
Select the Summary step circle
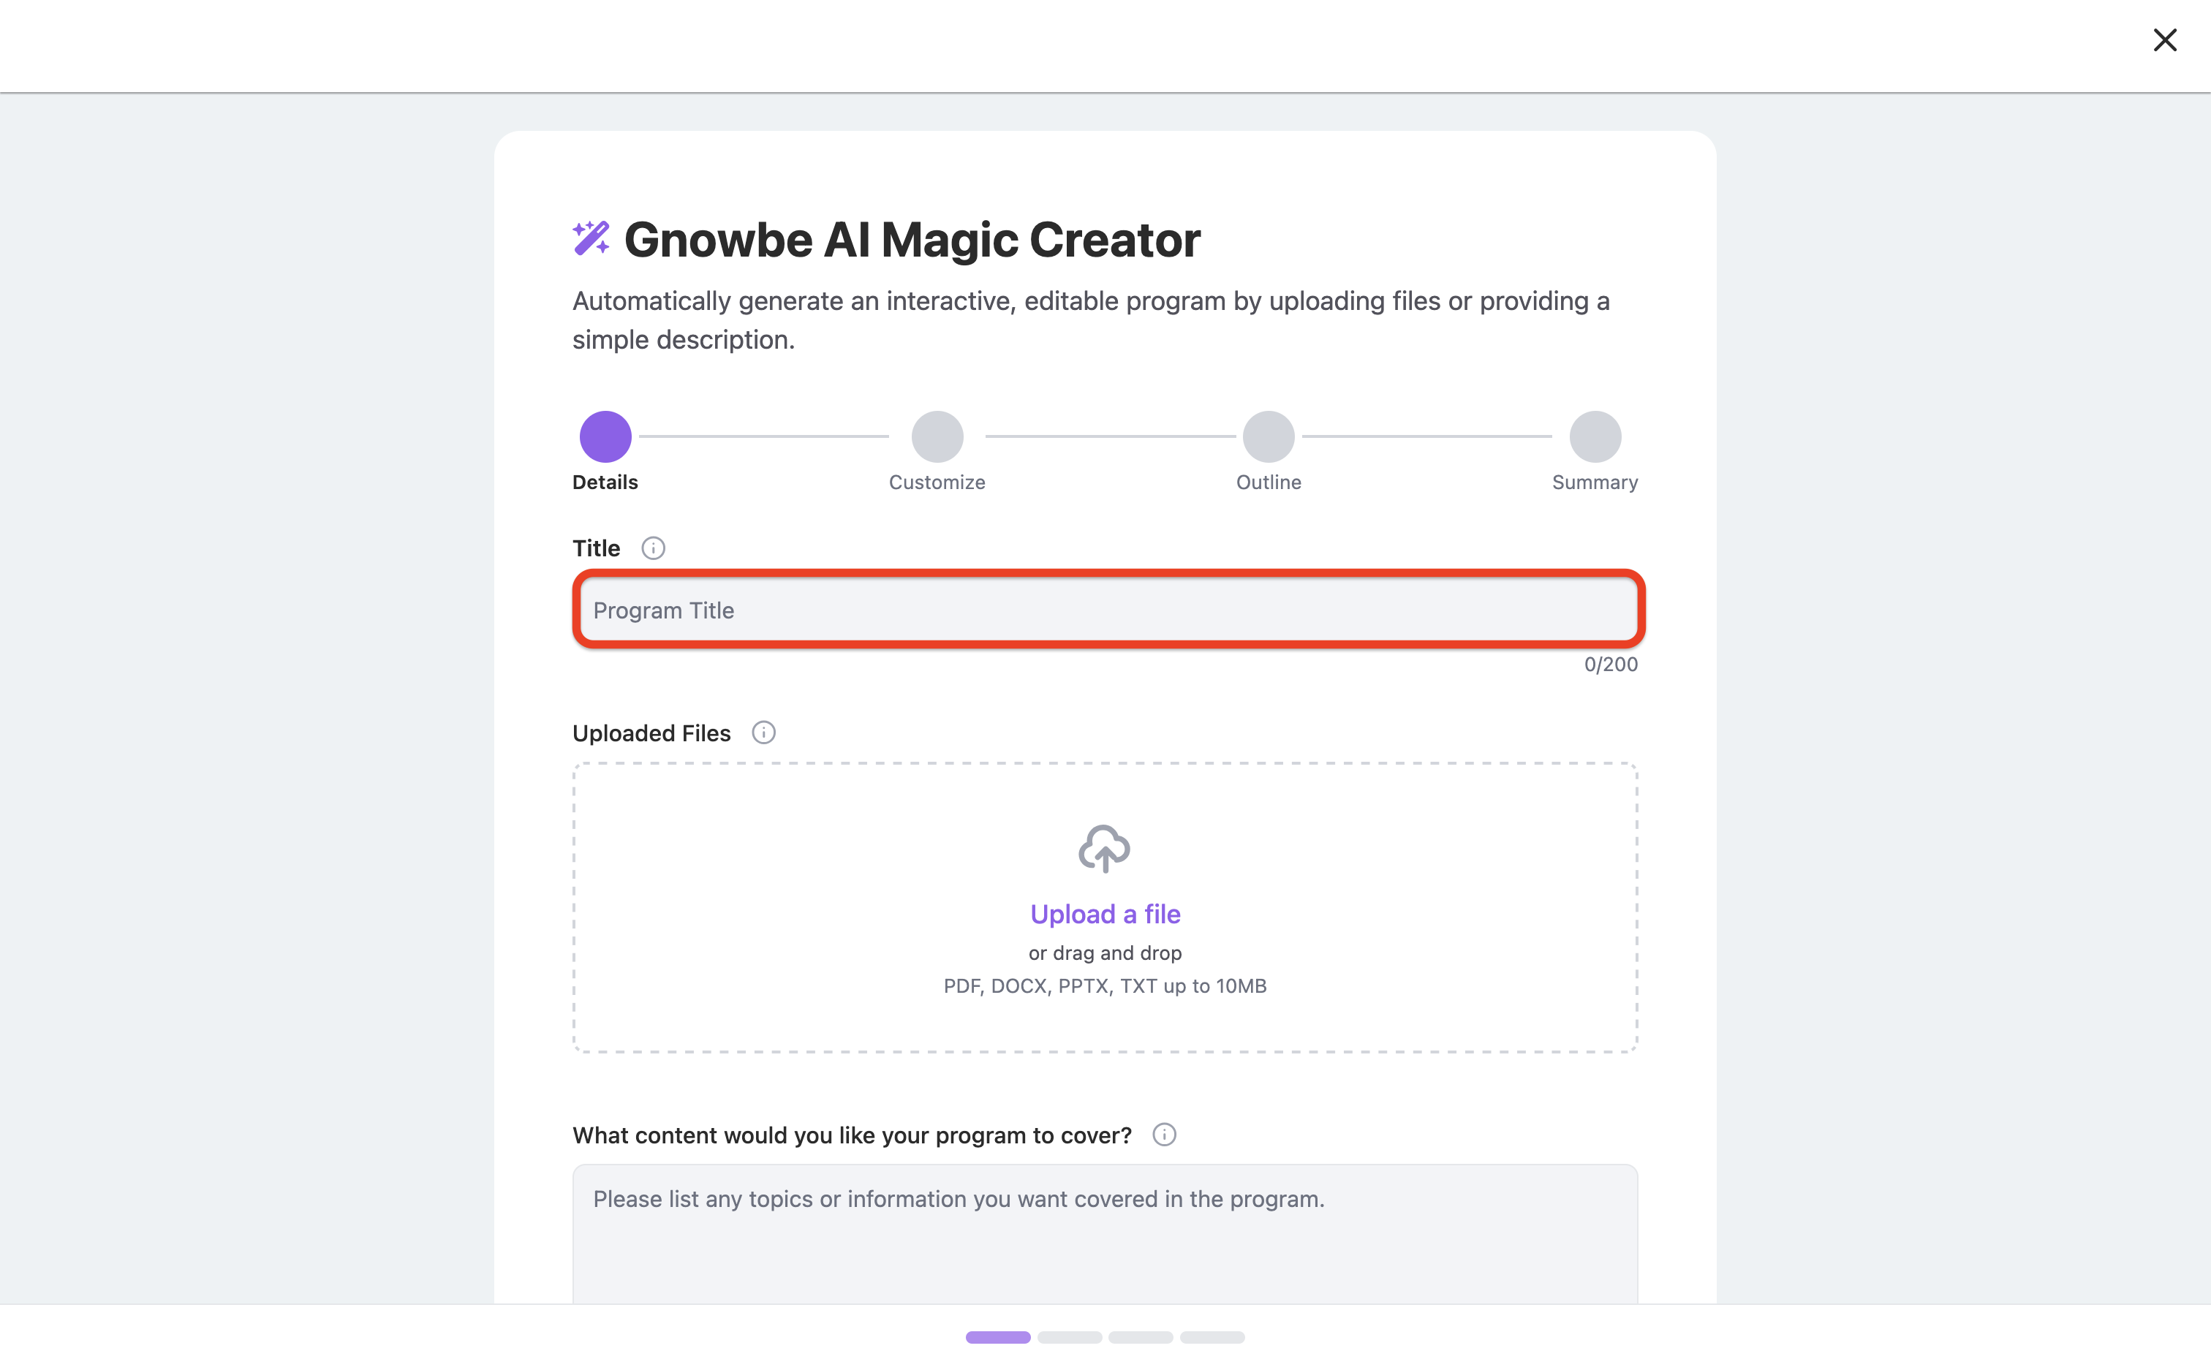pyautogui.click(x=1594, y=436)
